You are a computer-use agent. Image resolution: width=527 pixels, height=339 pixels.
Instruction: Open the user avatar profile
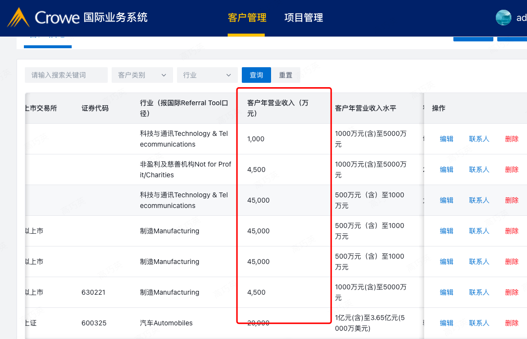[503, 18]
